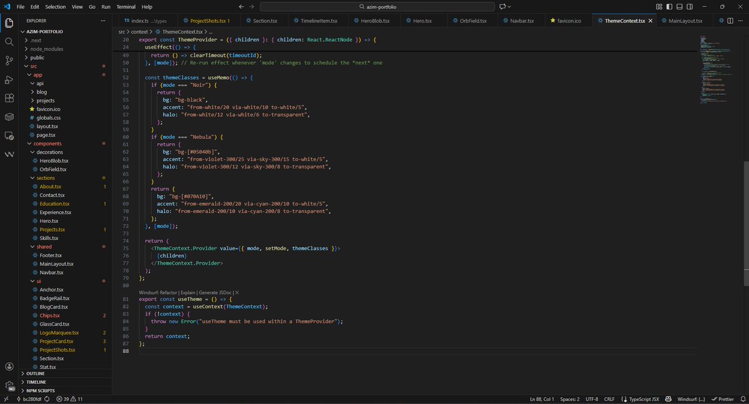Collapse the sections folder

46,178
